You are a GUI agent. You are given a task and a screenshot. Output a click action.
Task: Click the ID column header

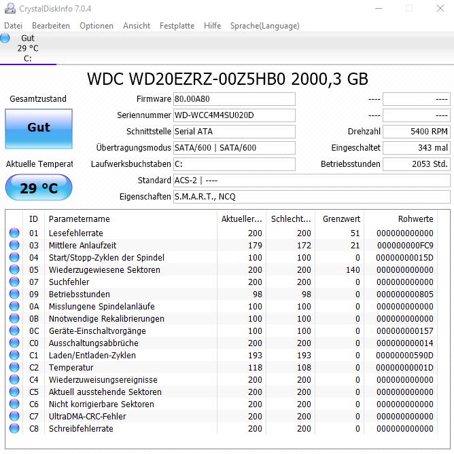coord(33,219)
